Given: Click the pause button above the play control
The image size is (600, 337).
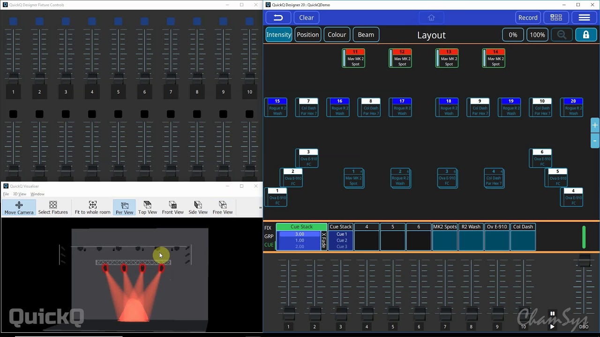Looking at the screenshot, I should pyautogui.click(x=552, y=314).
